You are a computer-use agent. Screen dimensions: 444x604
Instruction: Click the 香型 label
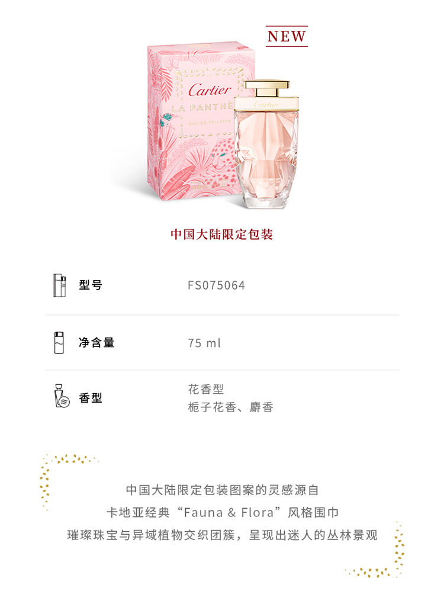pos(91,398)
